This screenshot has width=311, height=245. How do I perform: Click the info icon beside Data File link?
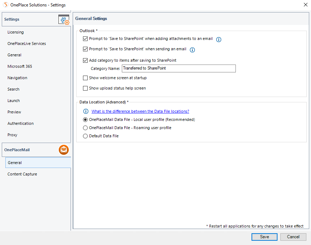coord(85,111)
